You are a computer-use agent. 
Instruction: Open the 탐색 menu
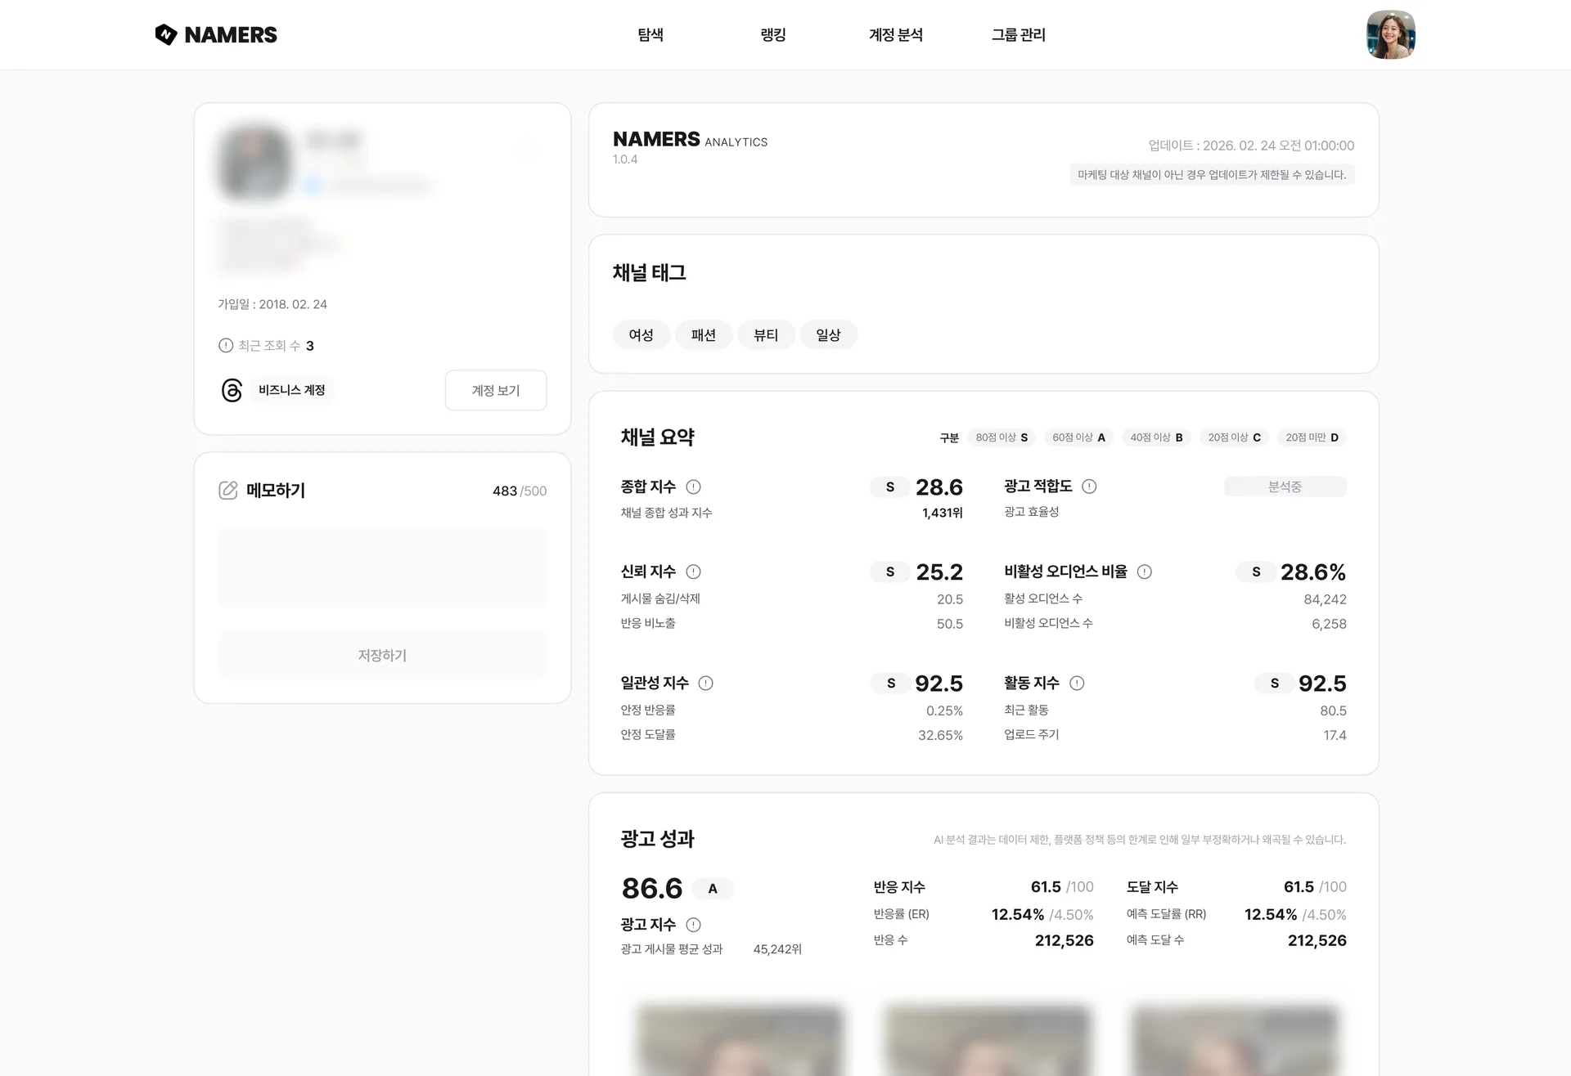click(x=650, y=34)
